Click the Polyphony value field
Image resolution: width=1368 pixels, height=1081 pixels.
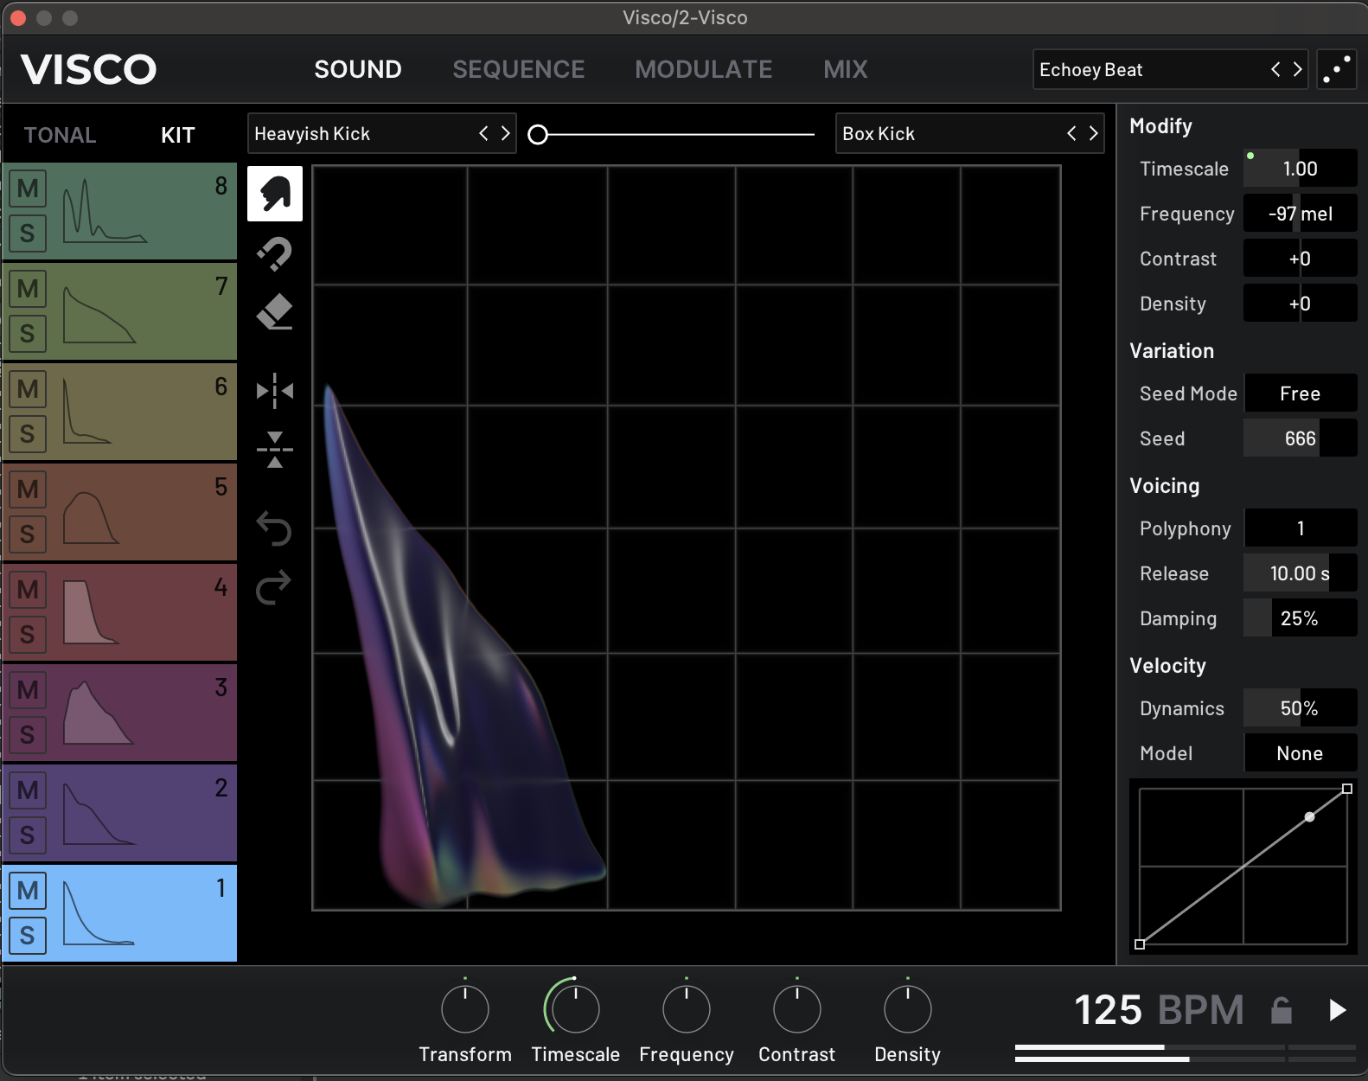pos(1300,528)
